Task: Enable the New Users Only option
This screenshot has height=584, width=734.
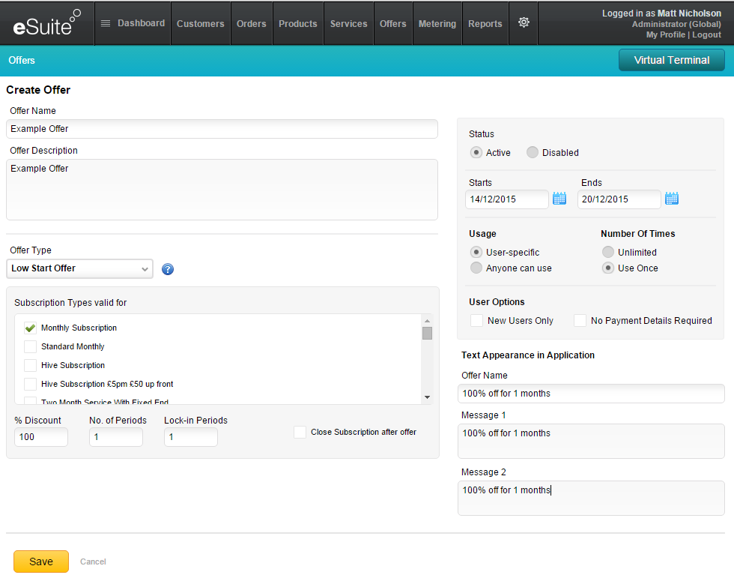Action: pos(476,321)
